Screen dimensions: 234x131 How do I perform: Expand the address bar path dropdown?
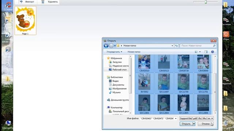[172, 46]
